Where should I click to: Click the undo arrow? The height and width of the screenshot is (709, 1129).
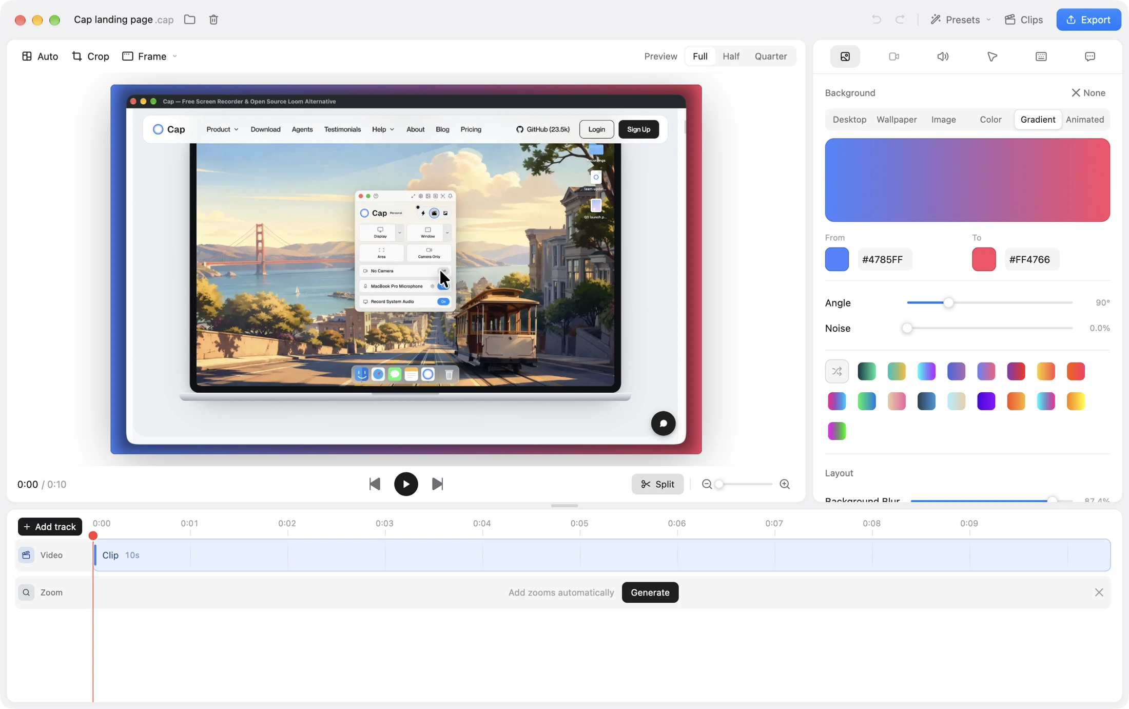[x=876, y=20]
